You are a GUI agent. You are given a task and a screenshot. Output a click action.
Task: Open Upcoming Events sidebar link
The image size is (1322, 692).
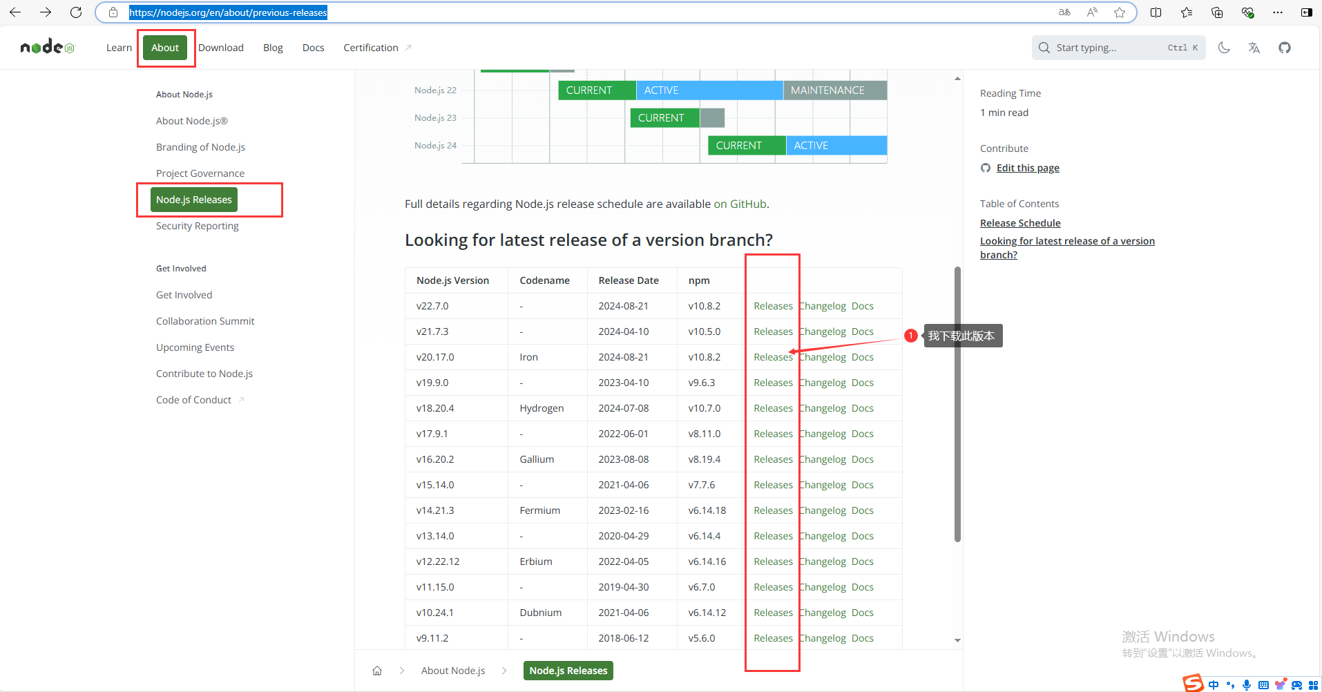click(195, 347)
